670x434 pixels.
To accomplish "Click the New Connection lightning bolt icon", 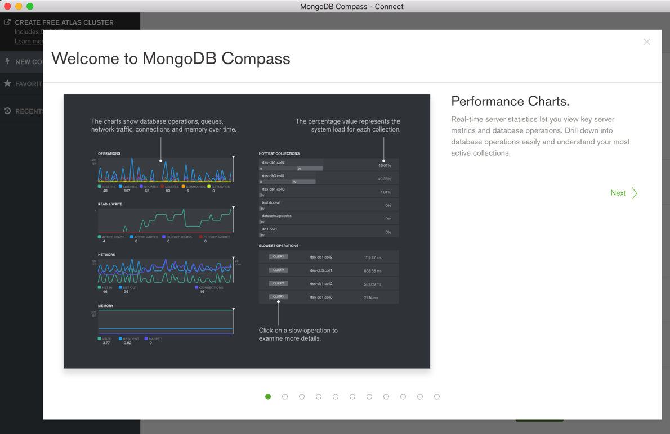I will click(x=7, y=61).
